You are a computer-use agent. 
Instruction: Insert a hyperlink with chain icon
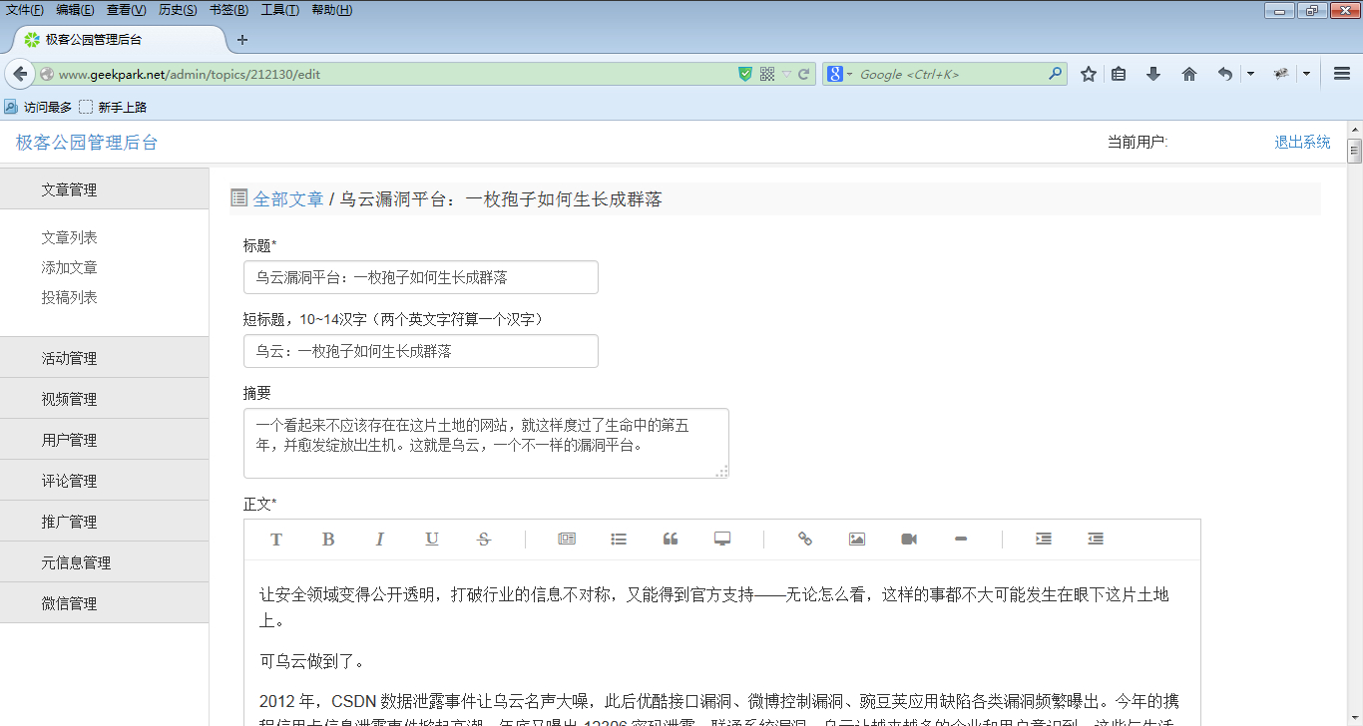[x=805, y=539]
